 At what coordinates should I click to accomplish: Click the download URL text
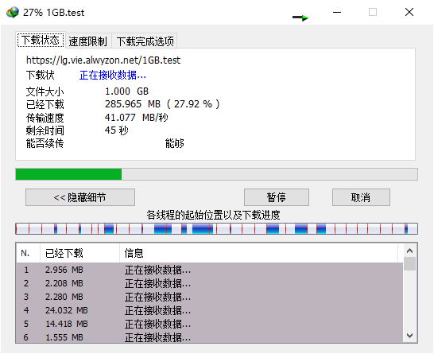coord(103,60)
